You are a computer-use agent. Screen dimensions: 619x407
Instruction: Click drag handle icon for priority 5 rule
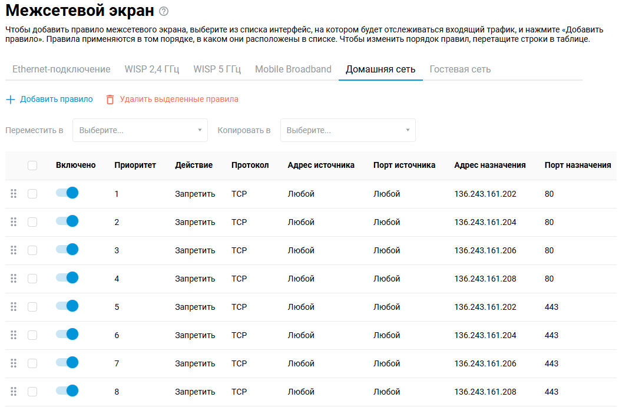click(14, 307)
